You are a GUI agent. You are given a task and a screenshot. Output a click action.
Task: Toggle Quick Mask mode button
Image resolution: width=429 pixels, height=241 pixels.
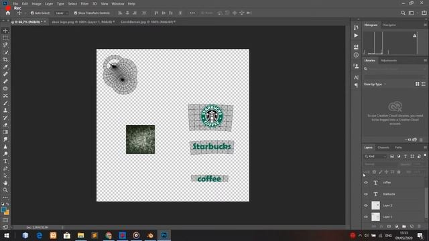point(5,220)
